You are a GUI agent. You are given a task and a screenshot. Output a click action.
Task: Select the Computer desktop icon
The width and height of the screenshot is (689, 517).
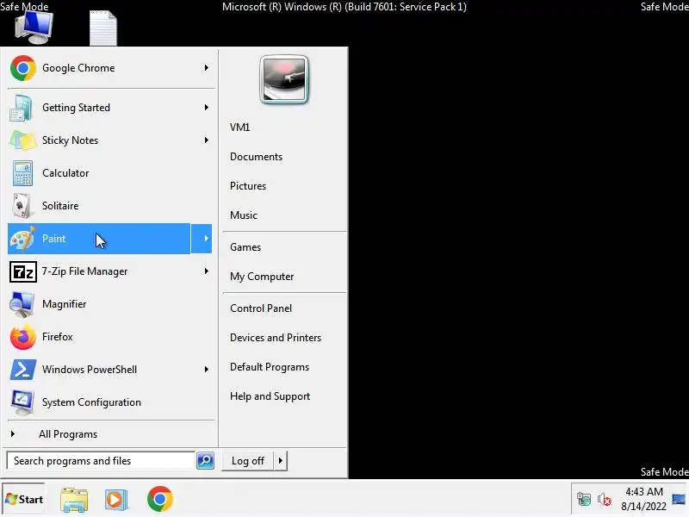click(34, 28)
